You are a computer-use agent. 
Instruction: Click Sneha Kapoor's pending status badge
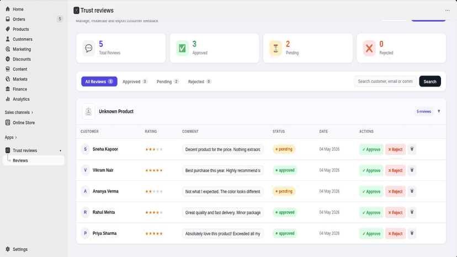284,149
